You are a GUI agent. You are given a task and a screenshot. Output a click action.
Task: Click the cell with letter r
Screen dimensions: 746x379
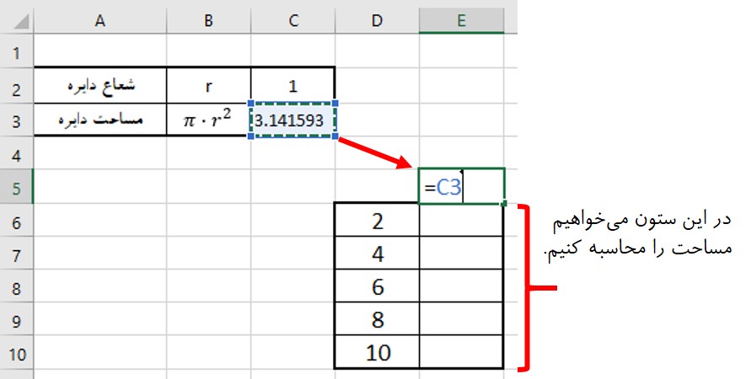point(209,86)
